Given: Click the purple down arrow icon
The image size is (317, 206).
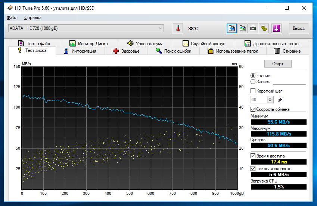Looking at the screenshot, I should coord(276,28).
